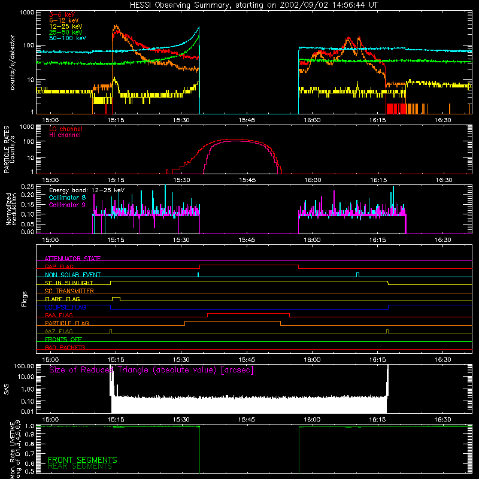Select the 25-50 keV legend label

[66, 32]
